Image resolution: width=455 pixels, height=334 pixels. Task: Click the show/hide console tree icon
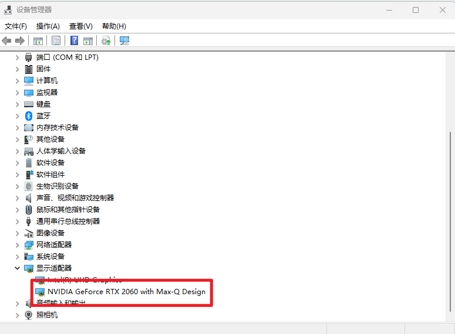(x=38, y=41)
